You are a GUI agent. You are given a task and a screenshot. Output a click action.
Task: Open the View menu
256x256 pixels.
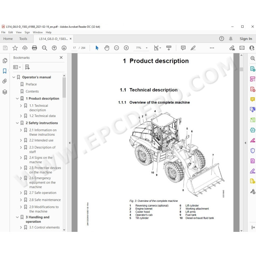pos(19,32)
